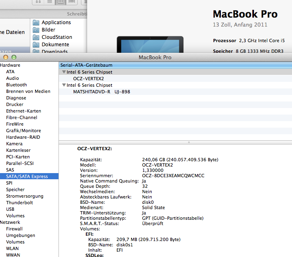Image resolution: width=292 pixels, height=257 pixels.
Task: Click green zoom button of MacBook Pro window
Action: pyautogui.click(x=14, y=57)
